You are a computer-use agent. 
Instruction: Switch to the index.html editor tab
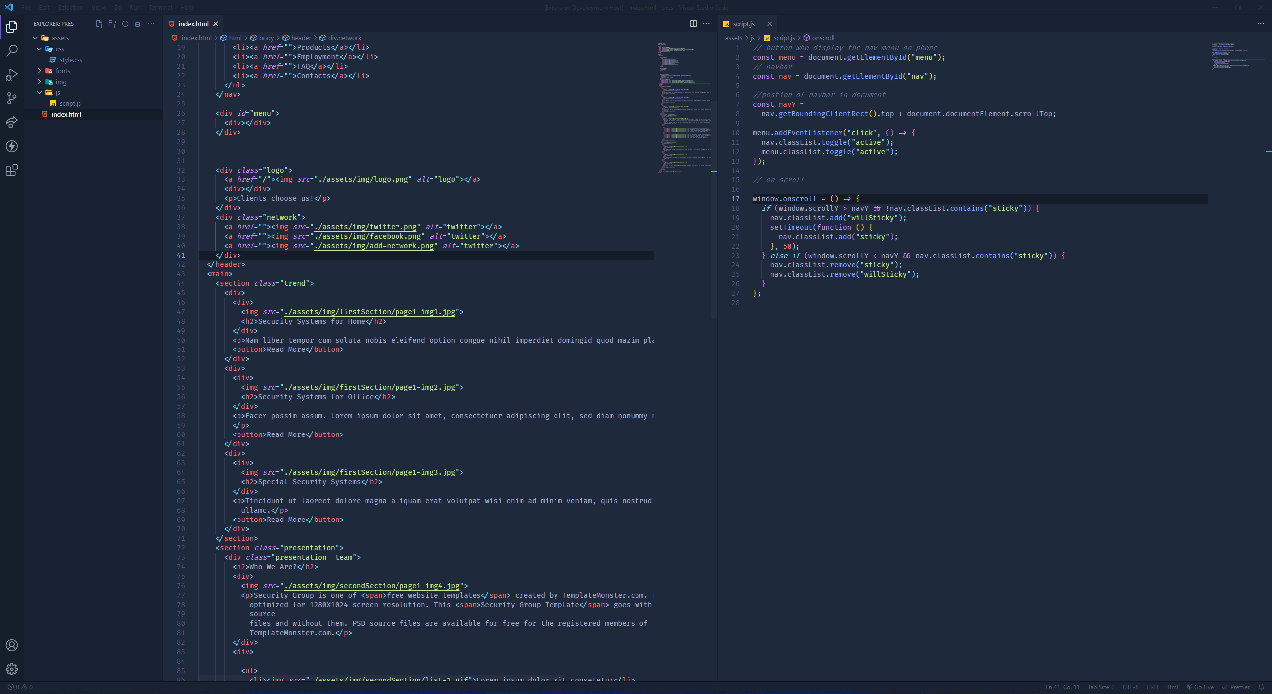tap(193, 24)
